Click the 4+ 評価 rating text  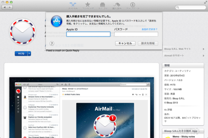click(x=168, y=110)
